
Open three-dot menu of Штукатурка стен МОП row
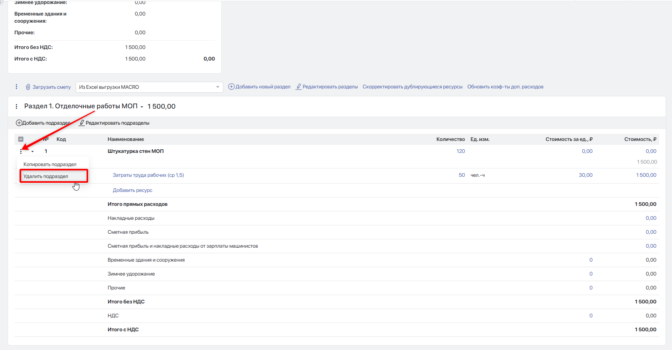pos(21,151)
